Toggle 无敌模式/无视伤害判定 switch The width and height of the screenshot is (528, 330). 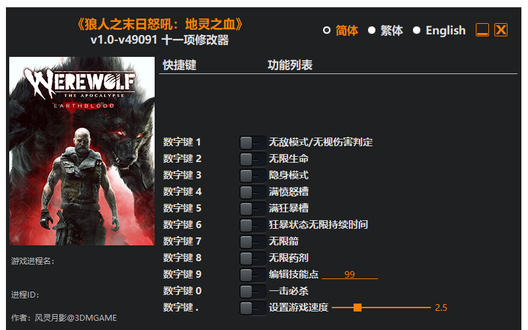pos(252,143)
